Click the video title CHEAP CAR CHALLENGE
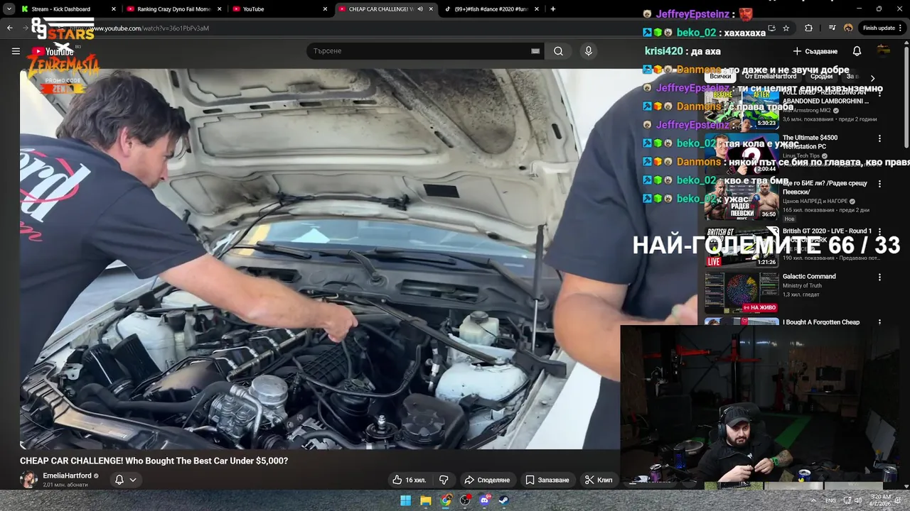The image size is (910, 511). pyautogui.click(x=154, y=461)
